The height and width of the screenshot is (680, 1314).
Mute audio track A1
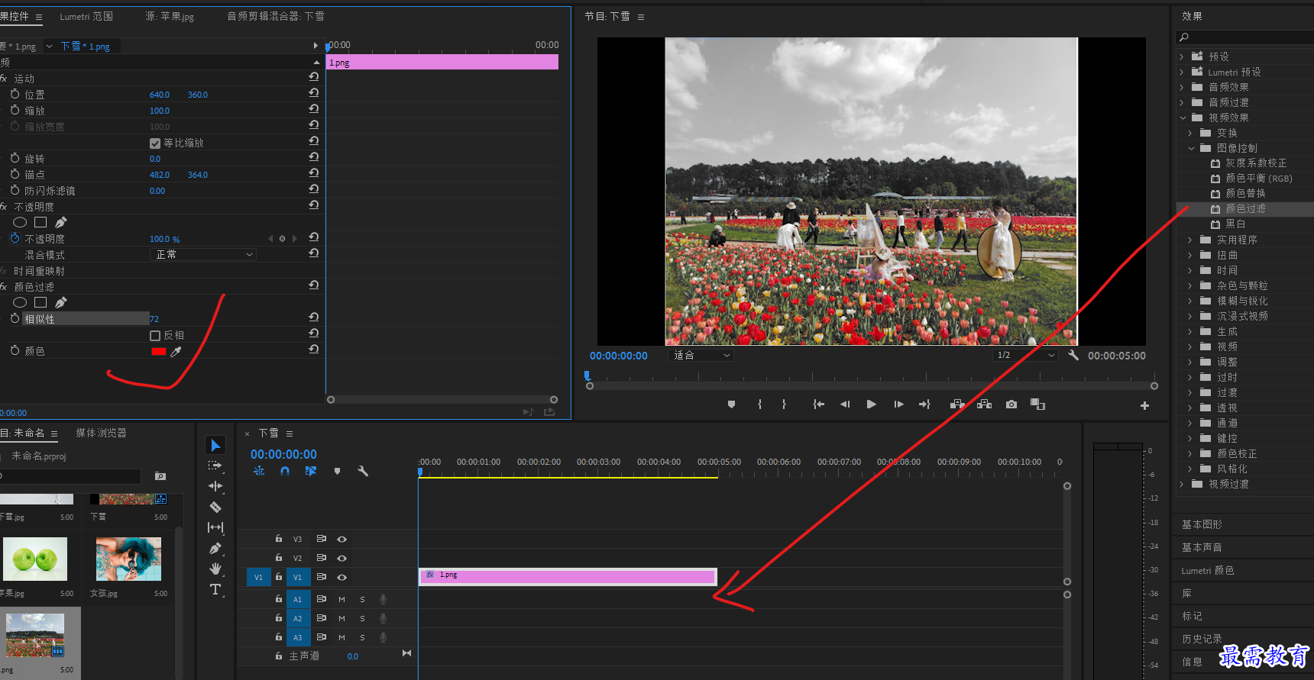(341, 599)
